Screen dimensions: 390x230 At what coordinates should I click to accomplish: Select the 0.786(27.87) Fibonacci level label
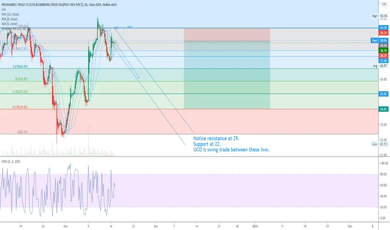click(20, 49)
